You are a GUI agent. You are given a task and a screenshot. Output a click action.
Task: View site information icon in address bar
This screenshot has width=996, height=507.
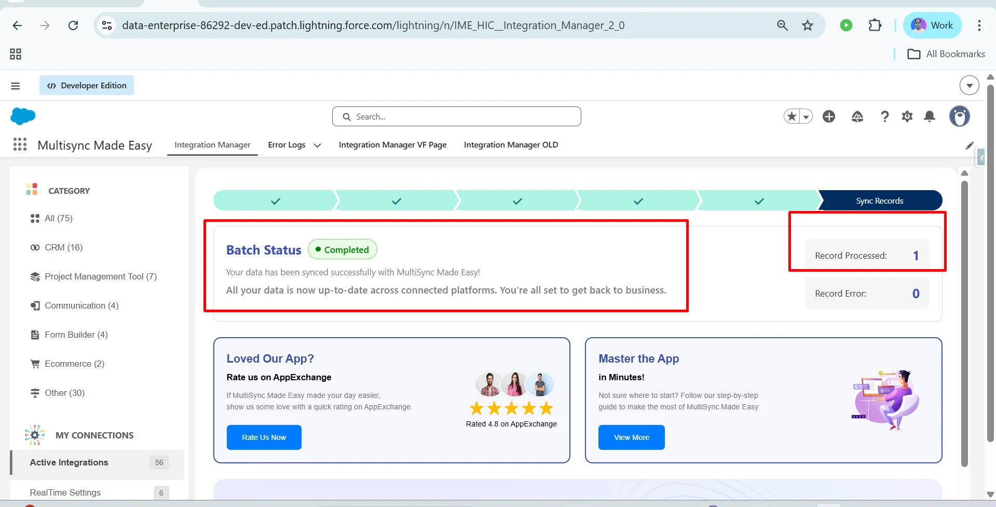107,25
